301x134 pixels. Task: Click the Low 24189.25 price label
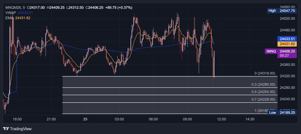coord(282,113)
